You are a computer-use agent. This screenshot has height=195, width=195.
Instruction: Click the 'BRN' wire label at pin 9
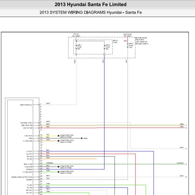coord(48,124)
